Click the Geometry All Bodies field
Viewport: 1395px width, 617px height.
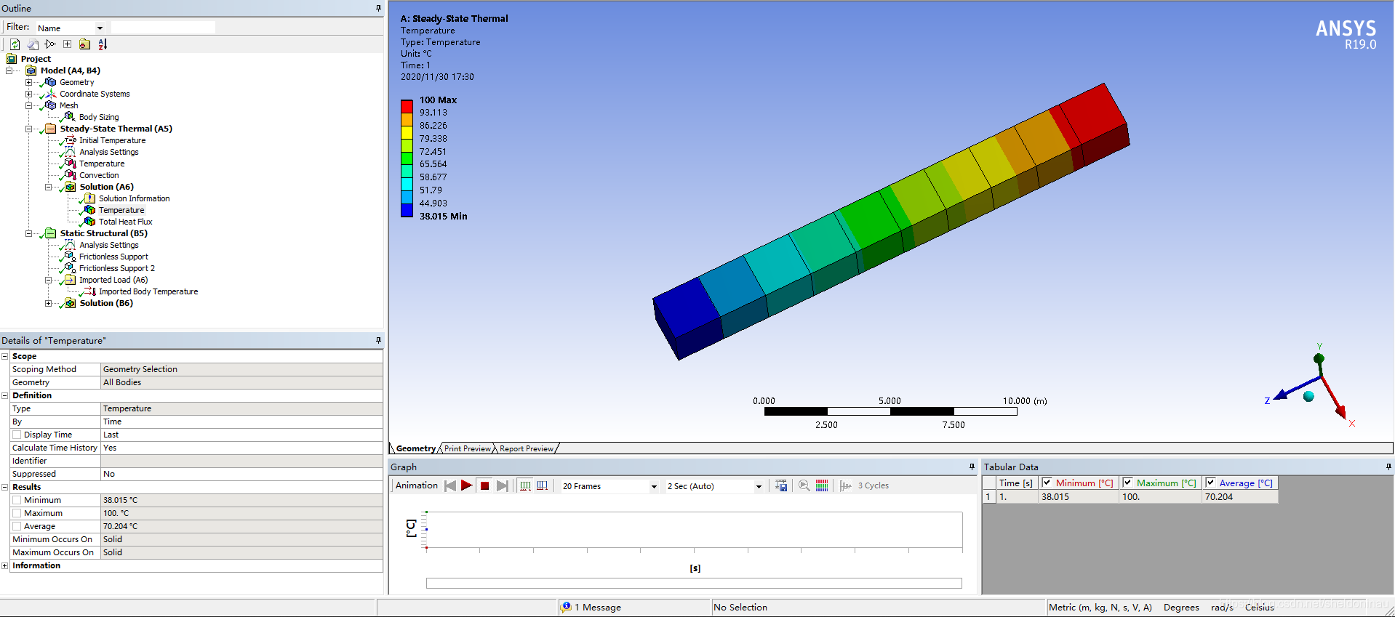(241, 382)
